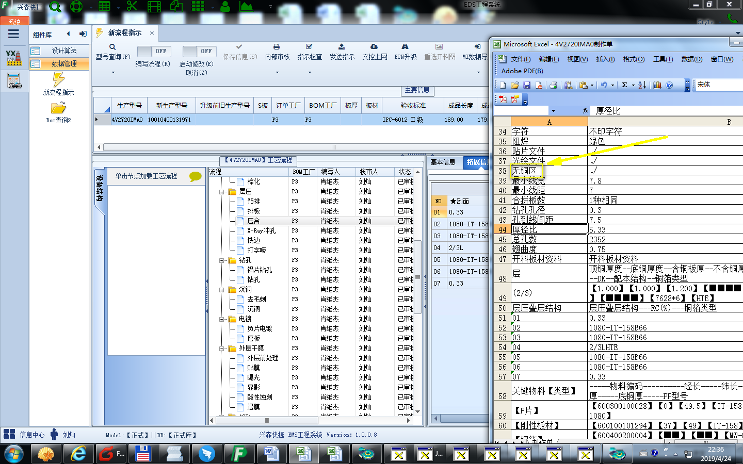
Task: Open Excel 格式(O) menu
Action: pyautogui.click(x=634, y=59)
